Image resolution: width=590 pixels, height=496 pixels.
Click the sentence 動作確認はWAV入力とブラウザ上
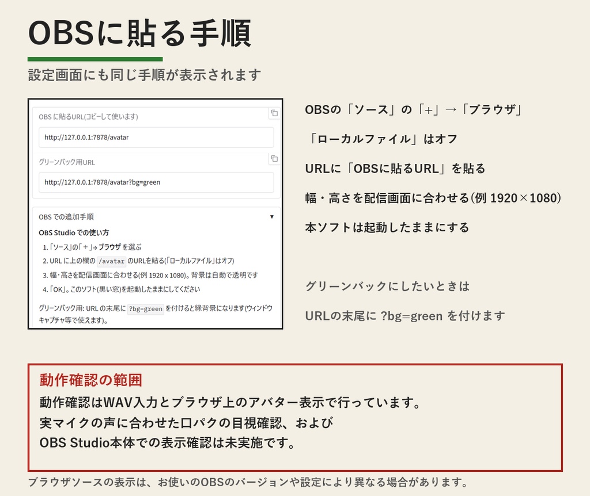tap(230, 402)
